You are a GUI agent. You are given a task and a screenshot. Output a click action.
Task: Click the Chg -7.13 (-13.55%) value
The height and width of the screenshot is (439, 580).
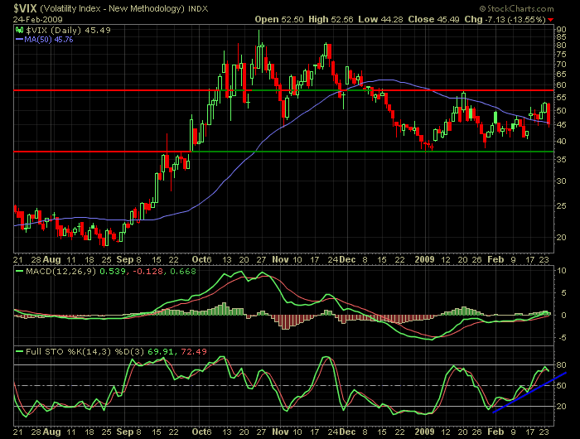click(505, 19)
